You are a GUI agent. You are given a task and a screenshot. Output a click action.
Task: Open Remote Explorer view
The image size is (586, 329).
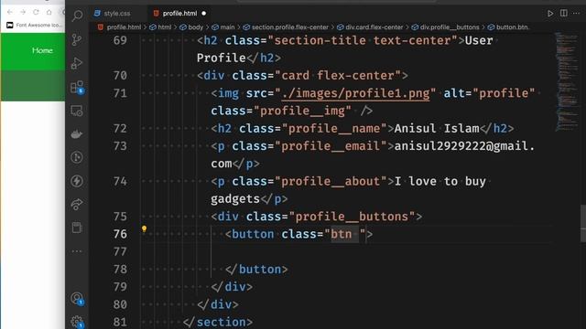coord(77,111)
